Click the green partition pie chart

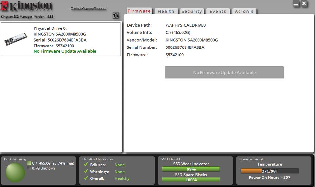coord(15,173)
